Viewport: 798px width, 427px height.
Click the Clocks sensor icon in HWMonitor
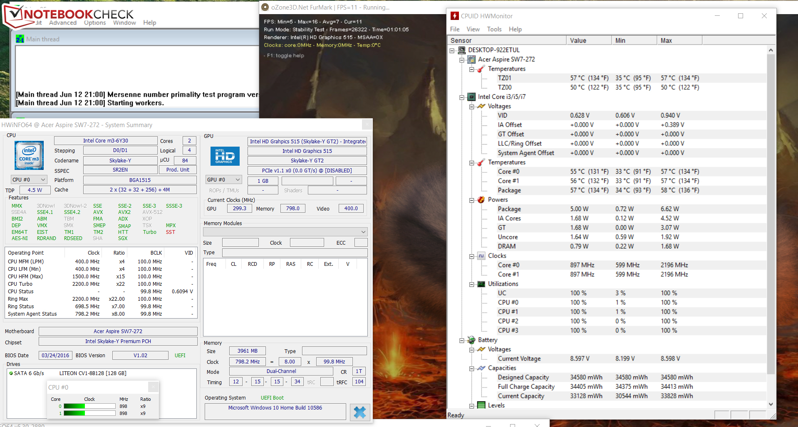click(x=481, y=255)
